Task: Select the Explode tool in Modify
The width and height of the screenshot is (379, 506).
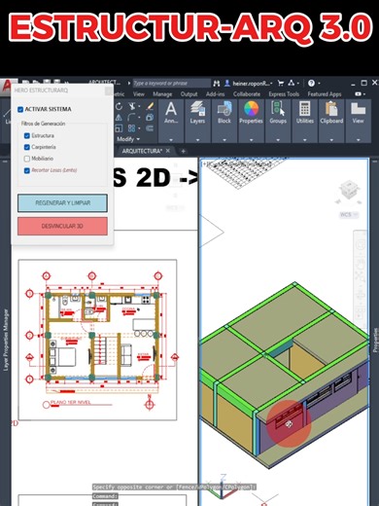Action: (150, 118)
